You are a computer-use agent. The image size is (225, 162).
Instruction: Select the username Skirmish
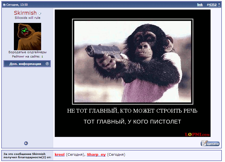pos(25,13)
